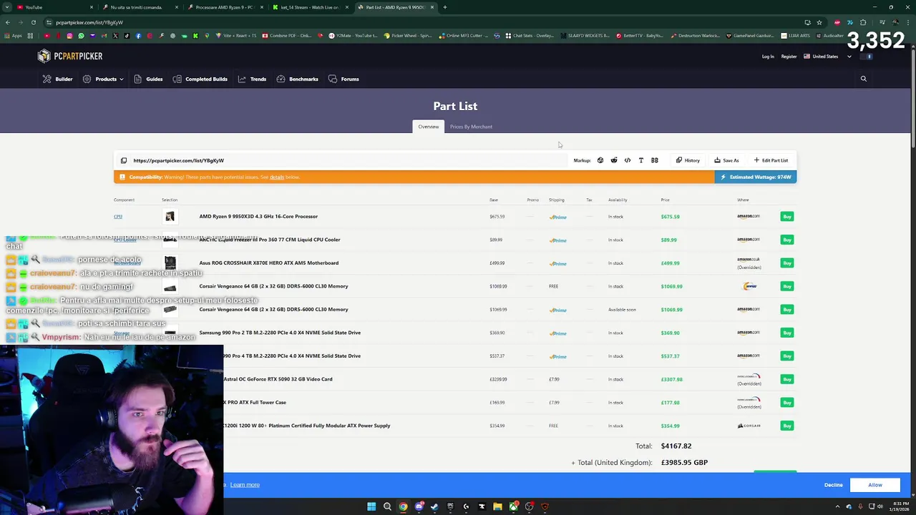This screenshot has width=916, height=515.
Task: Click the site search magnifier icon
Action: click(863, 79)
